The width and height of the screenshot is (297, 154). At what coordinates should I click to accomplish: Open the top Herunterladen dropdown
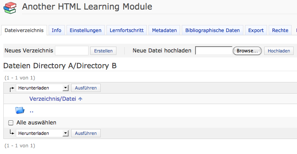(42, 88)
